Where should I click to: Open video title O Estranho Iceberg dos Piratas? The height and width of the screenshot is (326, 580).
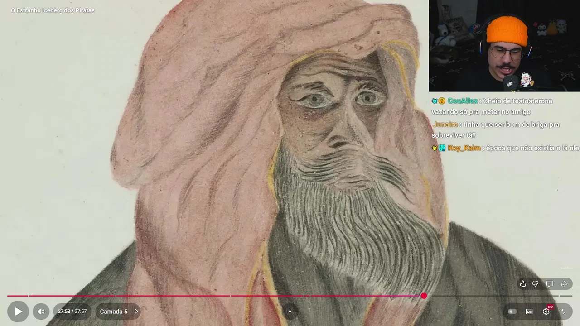click(53, 10)
